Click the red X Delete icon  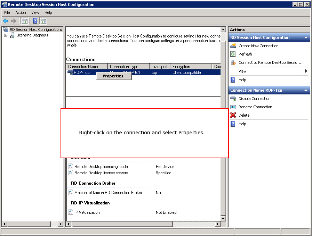pos(233,115)
